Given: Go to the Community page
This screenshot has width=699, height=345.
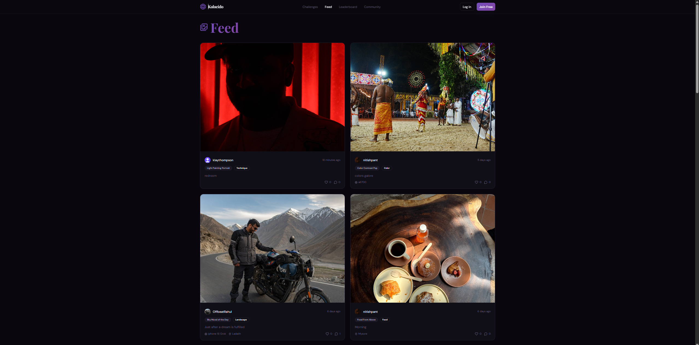Looking at the screenshot, I should [372, 7].
